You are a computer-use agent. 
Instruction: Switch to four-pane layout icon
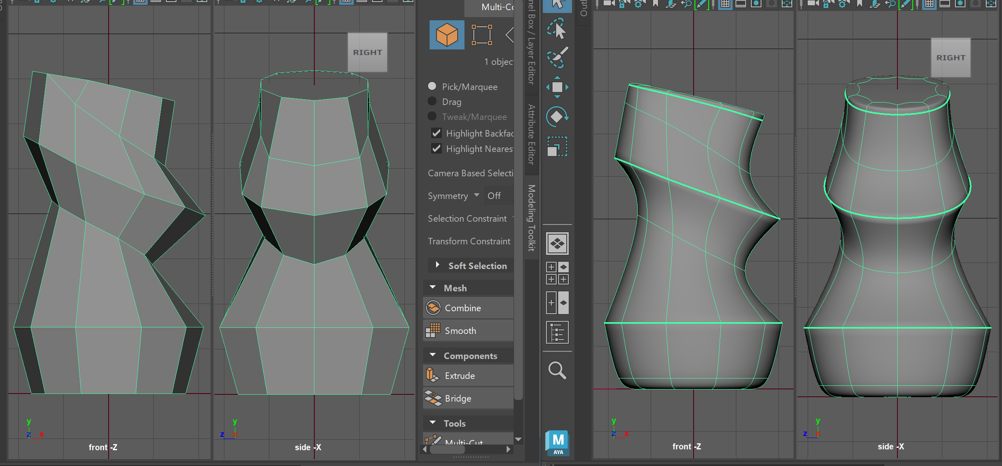pyautogui.click(x=557, y=273)
